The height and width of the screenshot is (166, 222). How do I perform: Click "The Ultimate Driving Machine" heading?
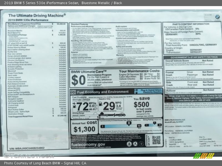[x=37, y=15]
